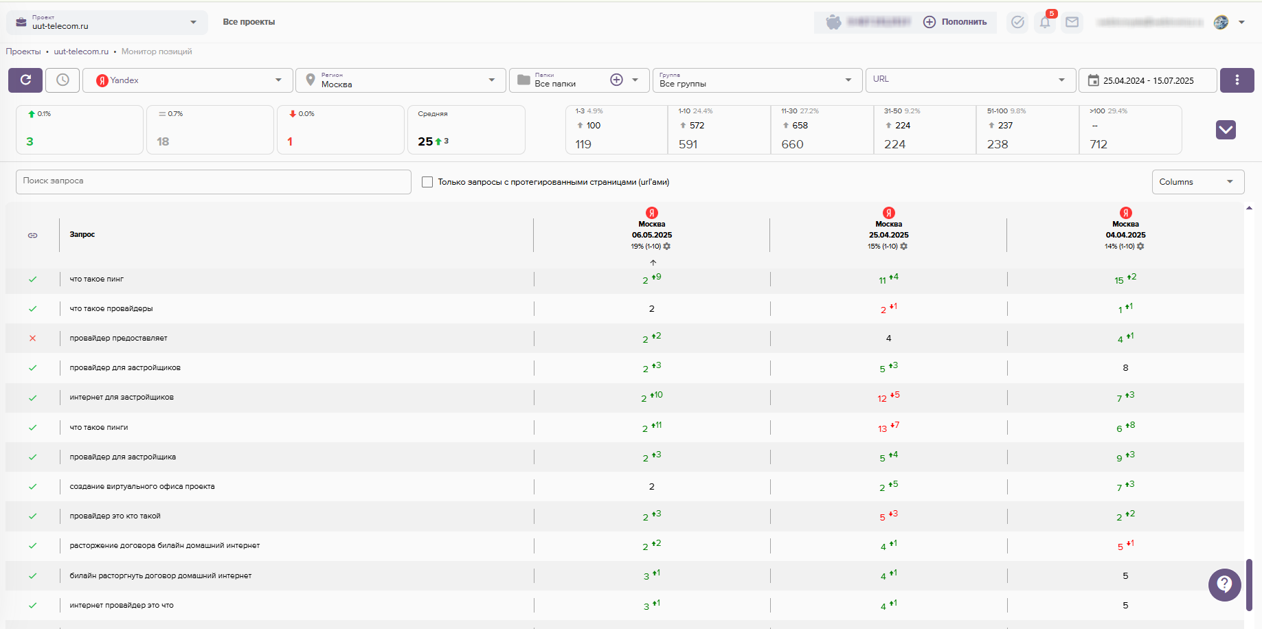Open the Columns dropdown
The image size is (1262, 629).
pyautogui.click(x=1197, y=182)
